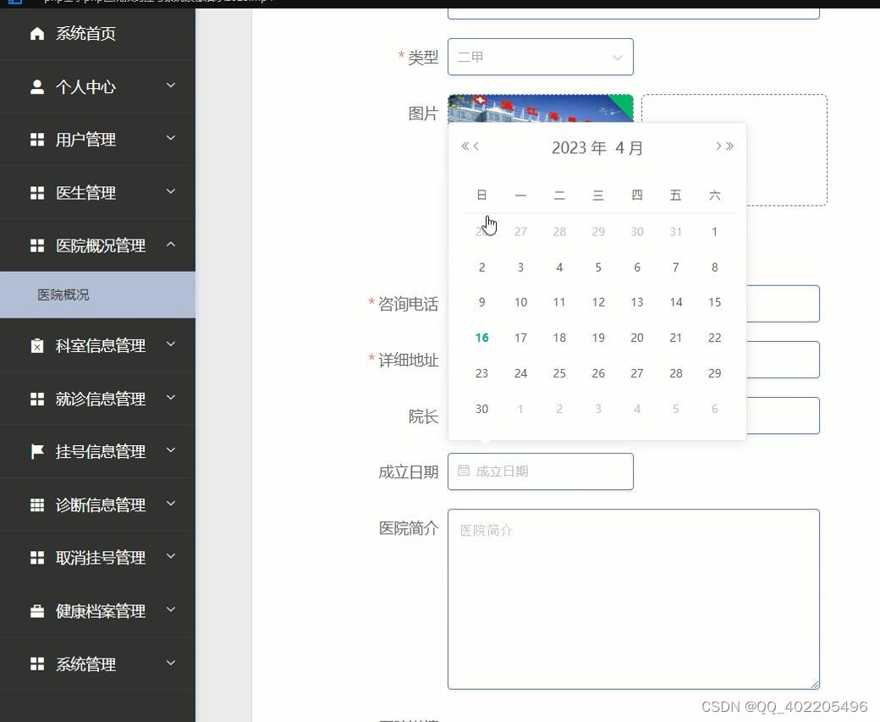Jump to previous year with double-left arrow
The width and height of the screenshot is (880, 722).
pyautogui.click(x=465, y=146)
